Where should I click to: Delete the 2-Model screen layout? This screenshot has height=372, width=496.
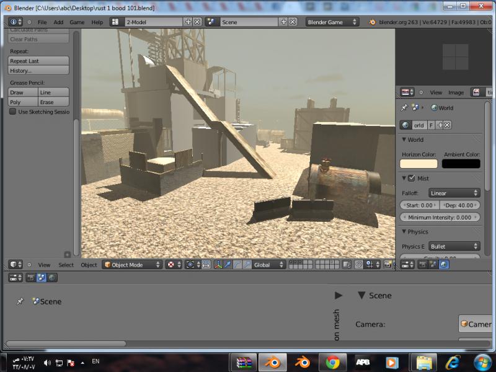[197, 22]
